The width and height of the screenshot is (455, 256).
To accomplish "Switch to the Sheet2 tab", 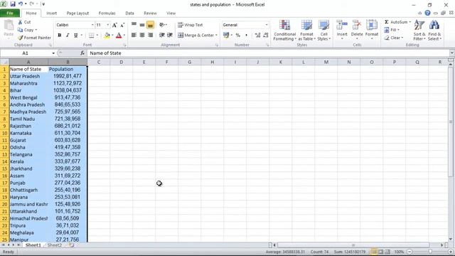I will click(x=55, y=245).
